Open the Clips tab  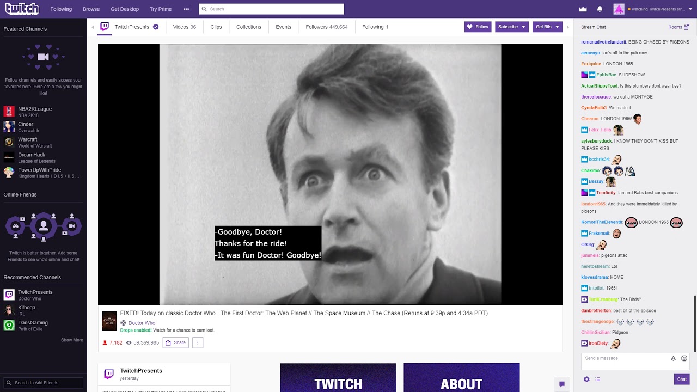coord(216,27)
